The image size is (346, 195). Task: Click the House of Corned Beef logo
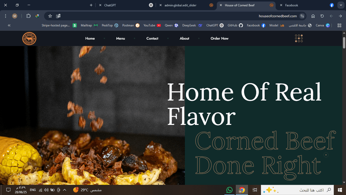(29, 39)
